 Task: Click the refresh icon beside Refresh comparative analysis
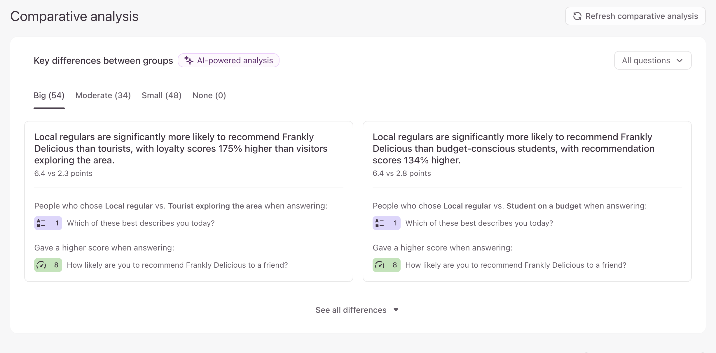pyautogui.click(x=577, y=16)
